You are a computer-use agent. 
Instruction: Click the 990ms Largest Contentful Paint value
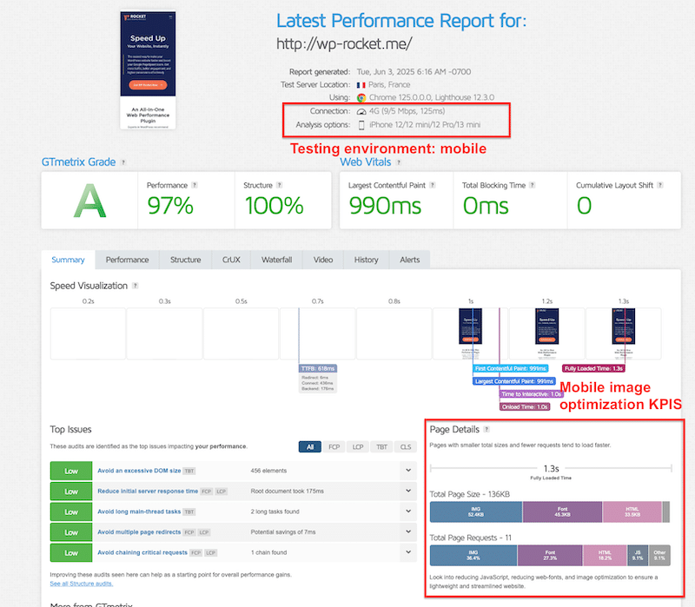(x=385, y=206)
